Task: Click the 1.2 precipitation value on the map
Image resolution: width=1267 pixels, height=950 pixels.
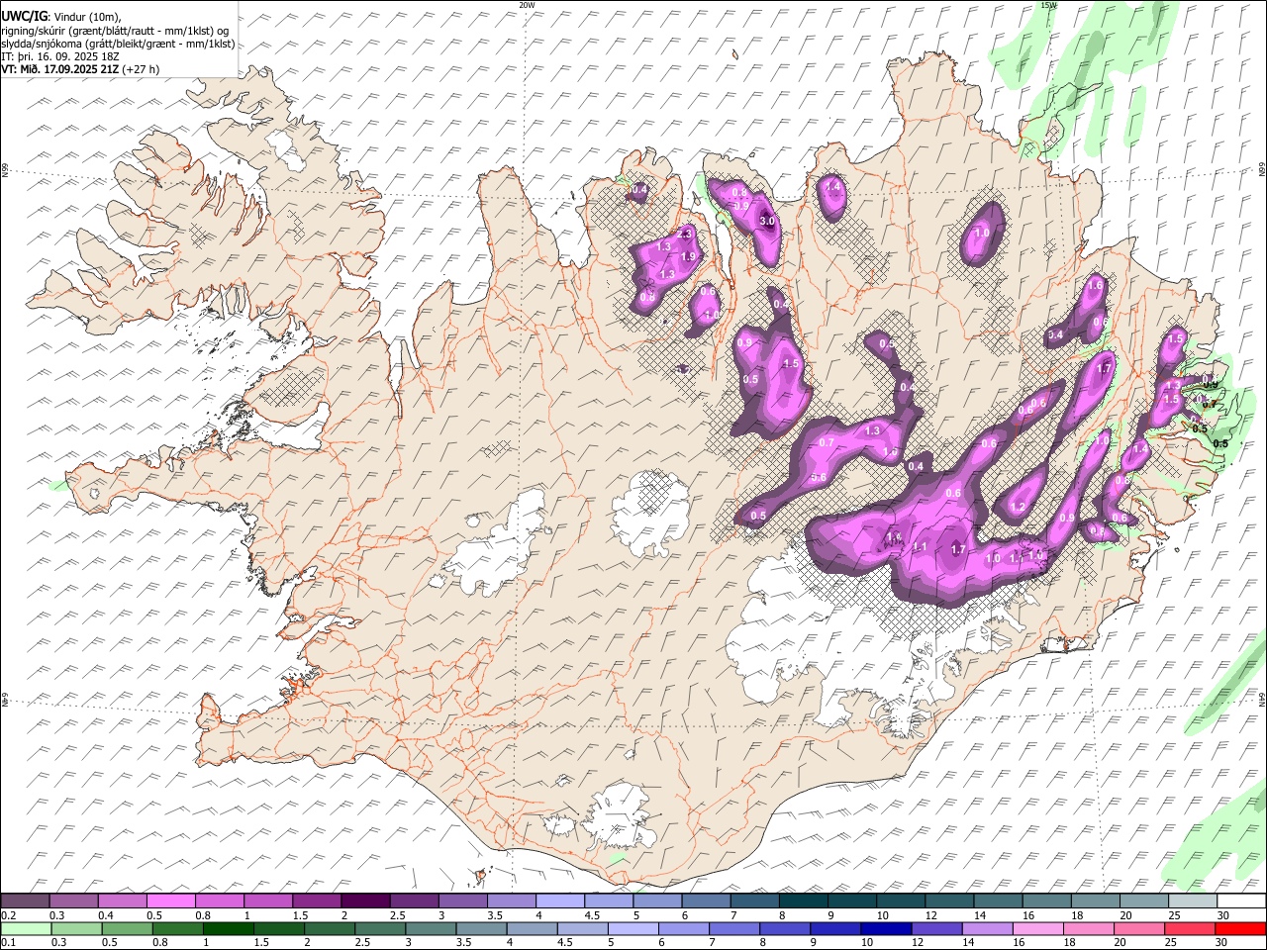Action: click(1018, 508)
